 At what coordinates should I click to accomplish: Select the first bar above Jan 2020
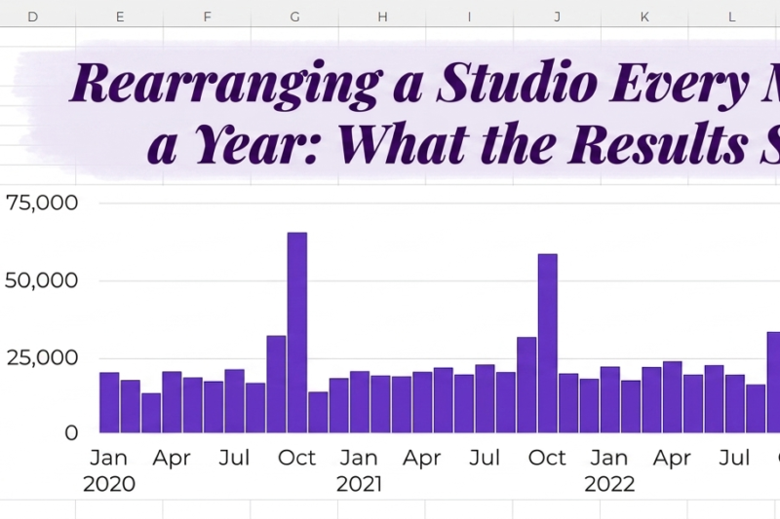[109, 402]
